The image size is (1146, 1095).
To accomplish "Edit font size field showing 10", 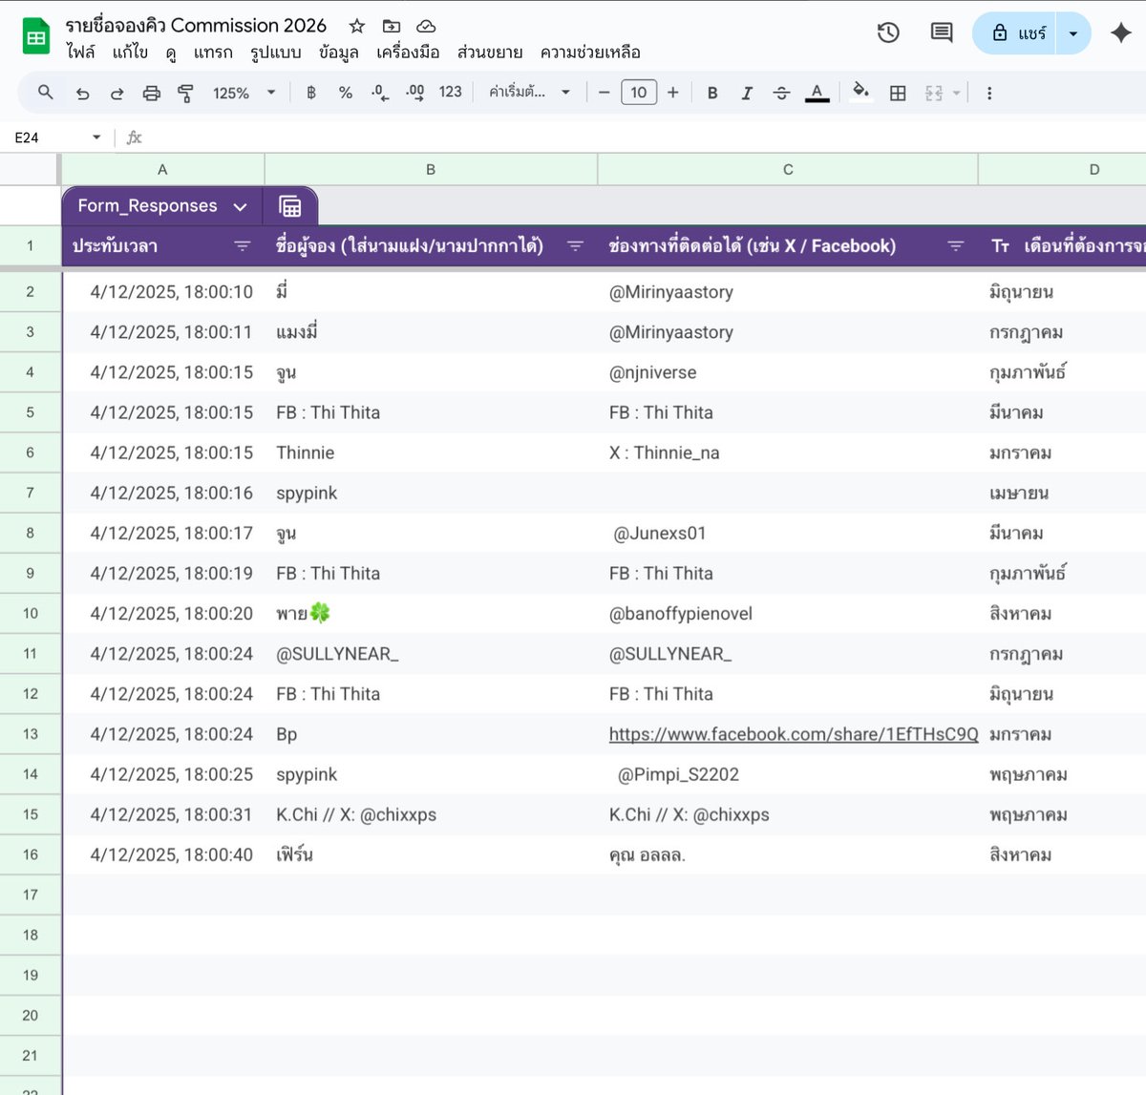I will pos(639,93).
